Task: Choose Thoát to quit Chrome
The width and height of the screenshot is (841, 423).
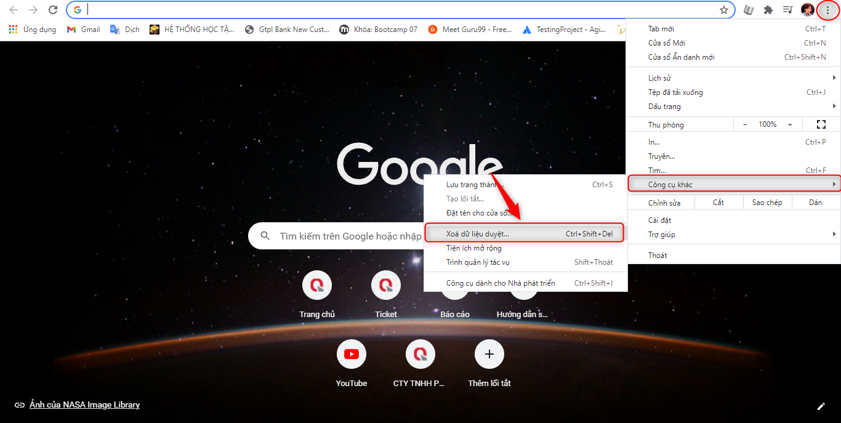Action: coord(733,256)
